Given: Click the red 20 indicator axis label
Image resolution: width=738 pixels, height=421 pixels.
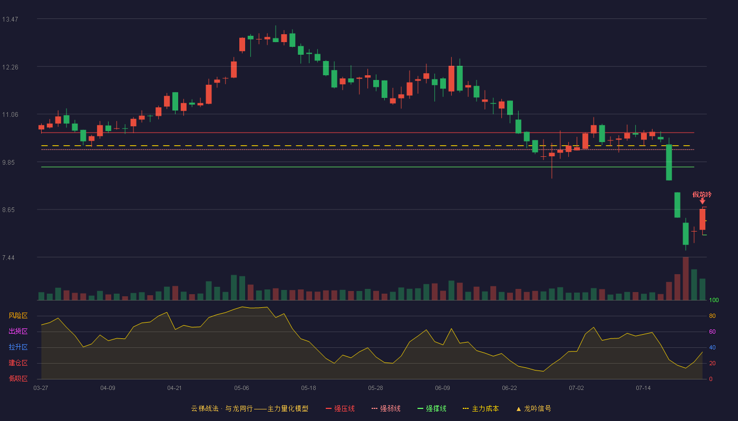Looking at the screenshot, I should 712,363.
